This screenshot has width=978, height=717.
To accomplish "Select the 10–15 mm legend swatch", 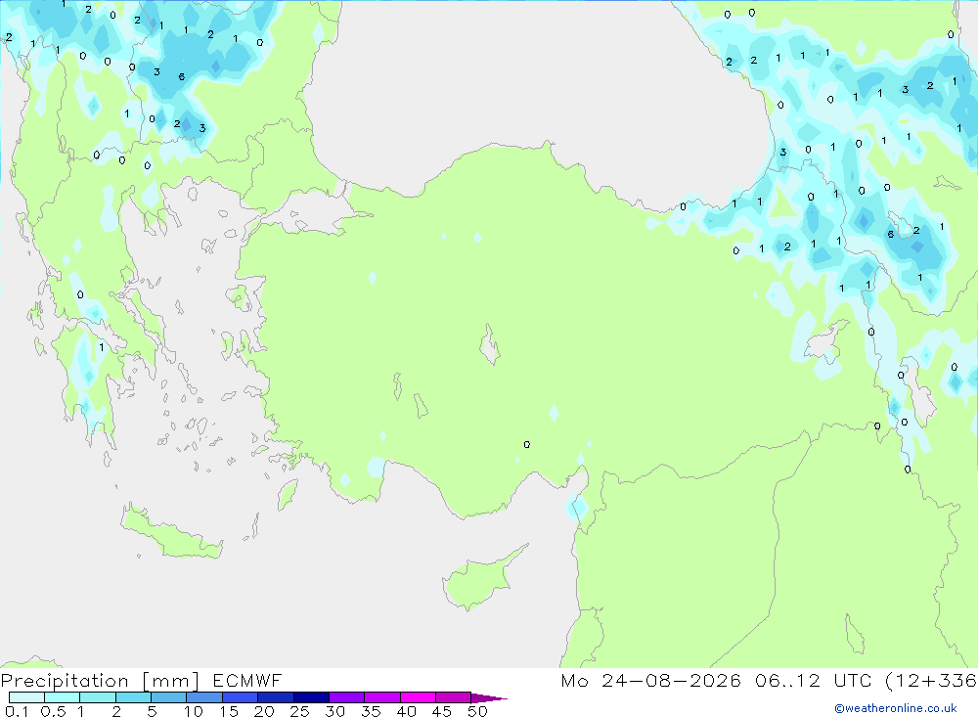I will tap(204, 697).
